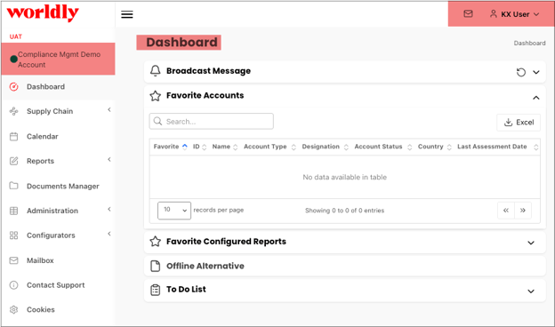Screen dimensions: 555x327
Task: Export table using Excel button
Action: 519,123
